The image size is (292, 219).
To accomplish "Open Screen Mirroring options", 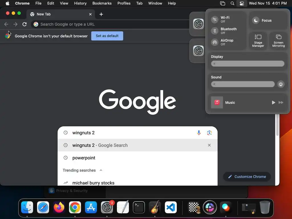I will [x=278, y=40].
